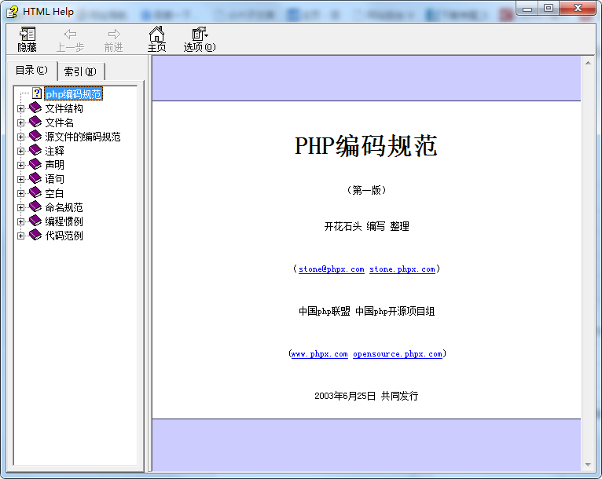Click the content pane scrollbar down arrow

point(587,465)
